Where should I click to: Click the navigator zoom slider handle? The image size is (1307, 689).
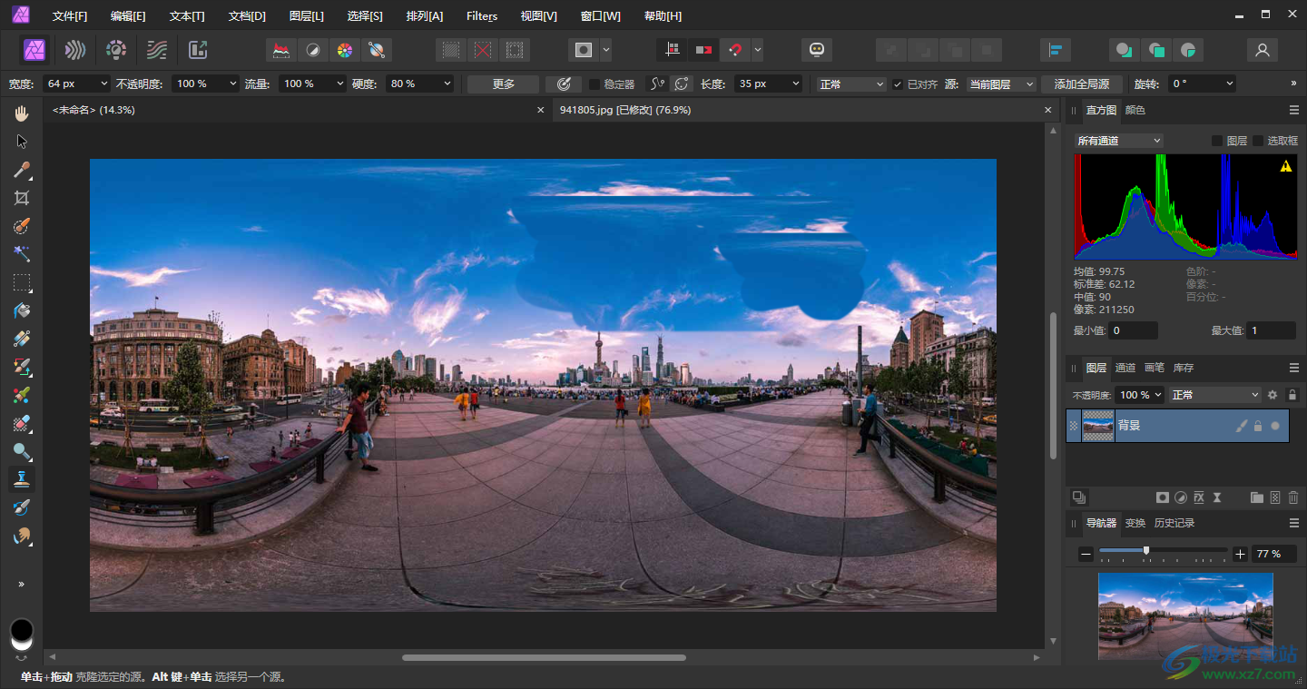click(x=1146, y=551)
